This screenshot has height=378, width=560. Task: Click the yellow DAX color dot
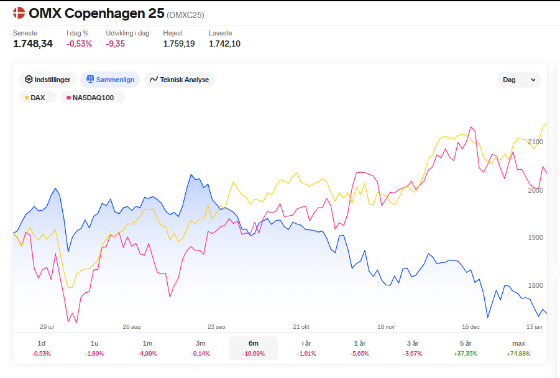pyautogui.click(x=27, y=98)
